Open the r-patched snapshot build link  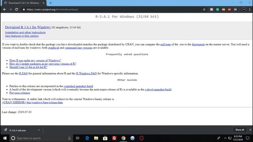pyautogui.click(x=78, y=86)
